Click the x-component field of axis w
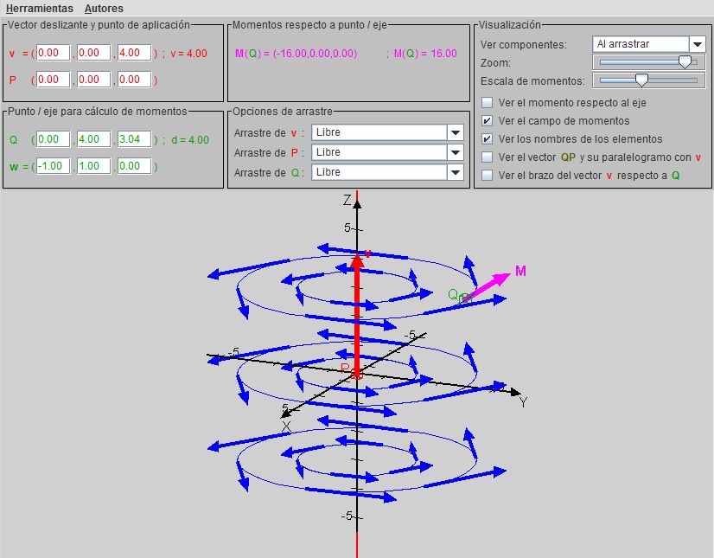 click(53, 166)
